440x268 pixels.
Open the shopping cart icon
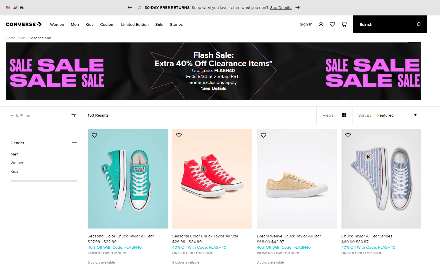click(x=344, y=24)
